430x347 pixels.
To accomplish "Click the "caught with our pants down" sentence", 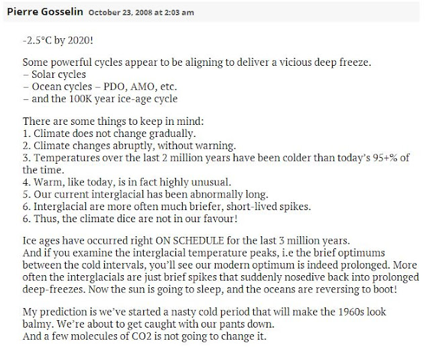I will 166,324.
